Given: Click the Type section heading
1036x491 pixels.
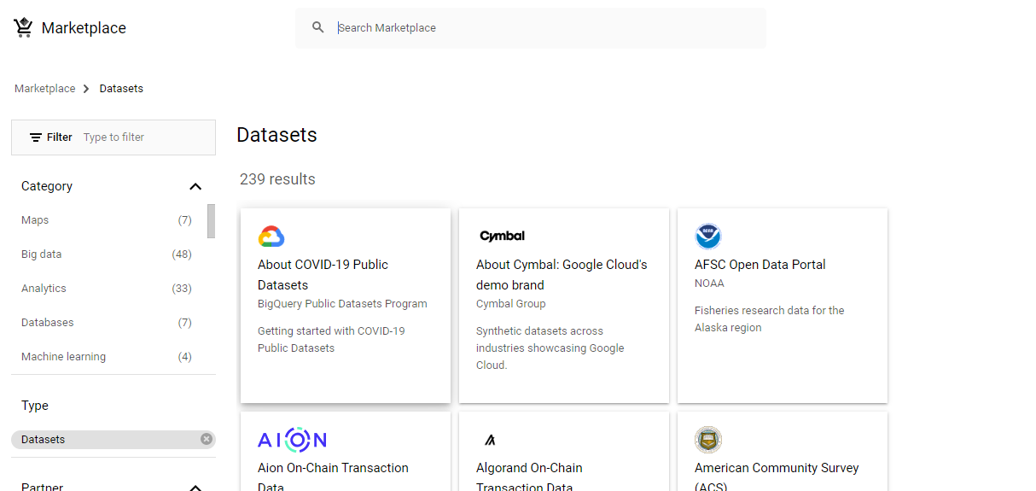Looking at the screenshot, I should point(35,406).
